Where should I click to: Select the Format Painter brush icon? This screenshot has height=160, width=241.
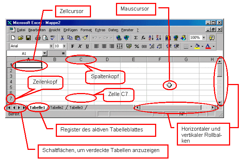pos(85,38)
